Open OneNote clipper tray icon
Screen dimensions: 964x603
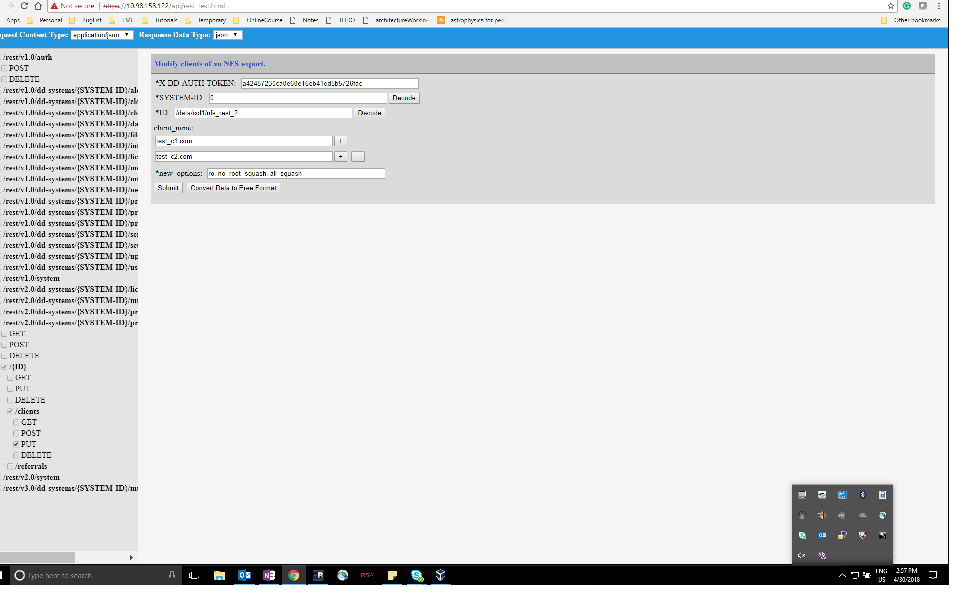822,555
